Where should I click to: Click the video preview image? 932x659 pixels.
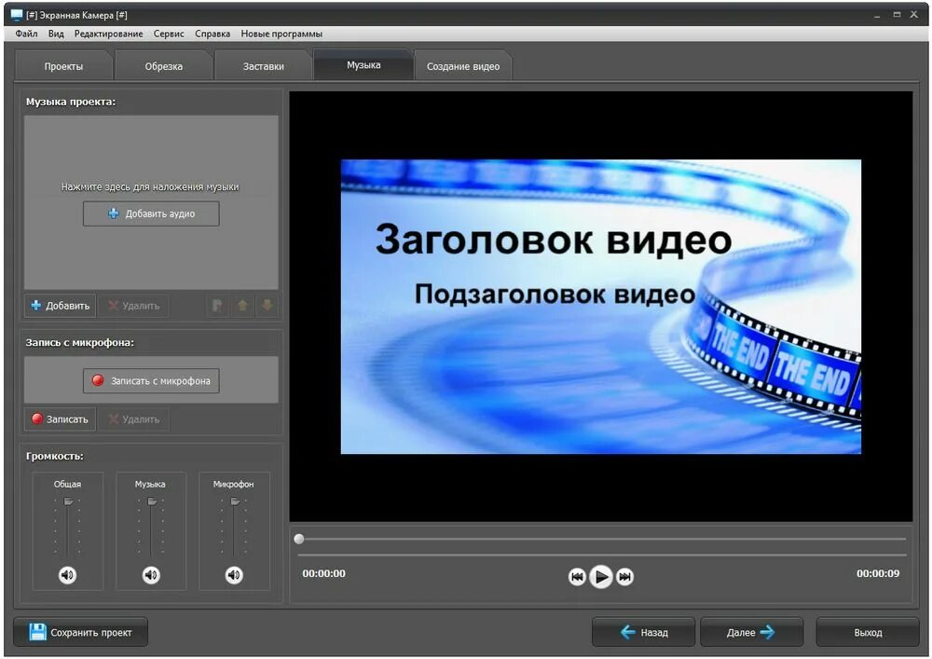(x=601, y=307)
